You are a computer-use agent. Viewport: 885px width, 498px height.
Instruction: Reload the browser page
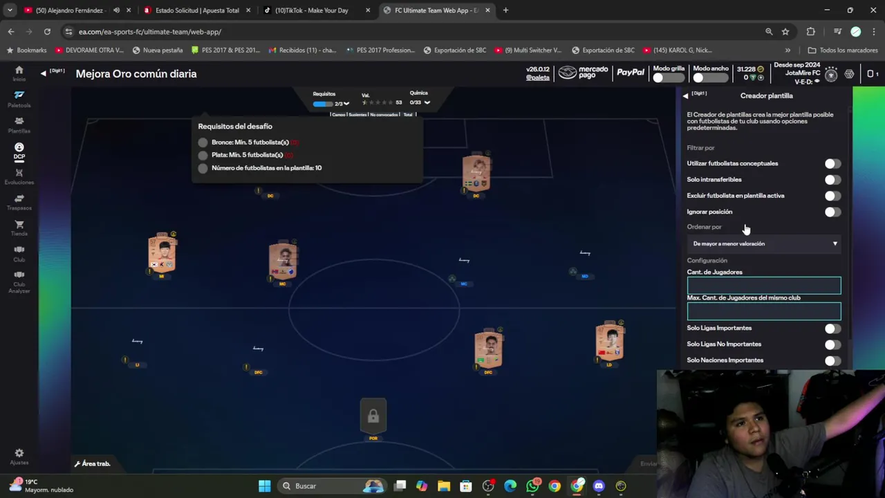point(47,32)
